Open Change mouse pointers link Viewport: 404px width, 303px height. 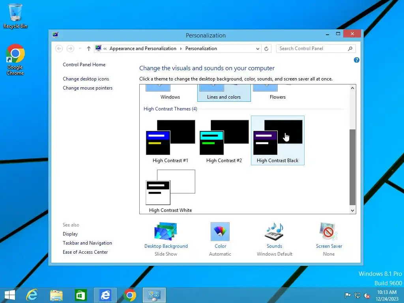[88, 88]
